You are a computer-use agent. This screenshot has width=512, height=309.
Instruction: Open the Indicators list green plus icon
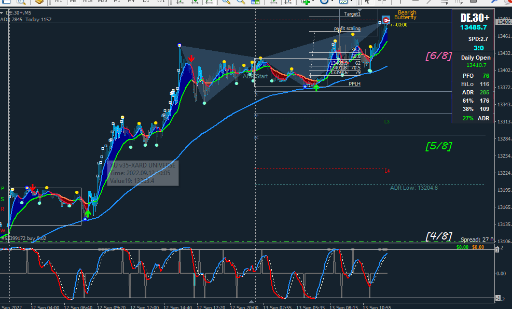click(306, 2)
